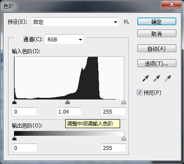Click the midtone value field 1.04
184x164 pixels.
(69, 111)
